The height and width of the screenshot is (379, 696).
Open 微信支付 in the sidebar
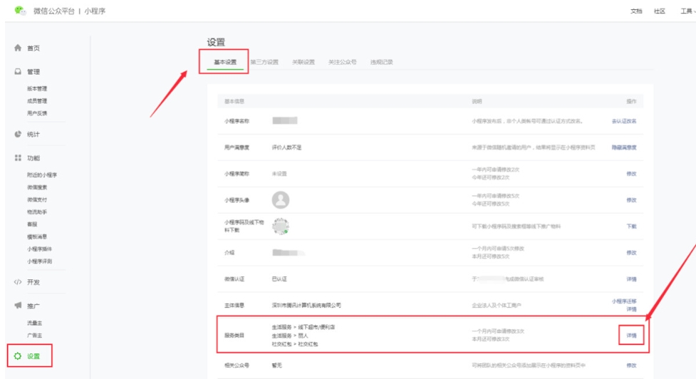[x=37, y=199]
